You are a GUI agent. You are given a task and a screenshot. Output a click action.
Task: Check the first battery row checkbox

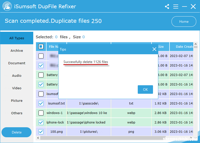(41, 75)
